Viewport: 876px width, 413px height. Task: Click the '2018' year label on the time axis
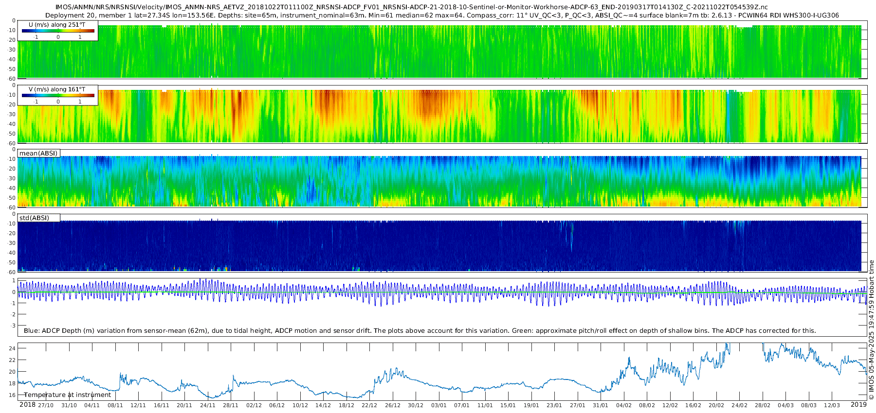point(27,405)
